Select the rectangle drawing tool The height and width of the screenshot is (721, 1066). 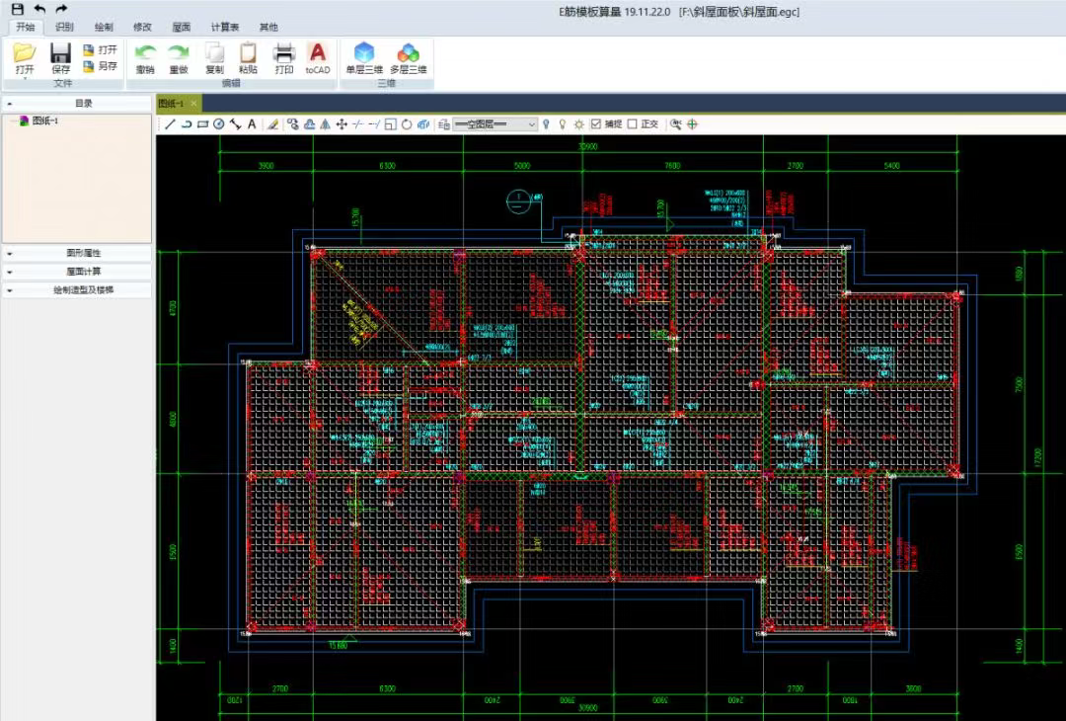point(202,124)
